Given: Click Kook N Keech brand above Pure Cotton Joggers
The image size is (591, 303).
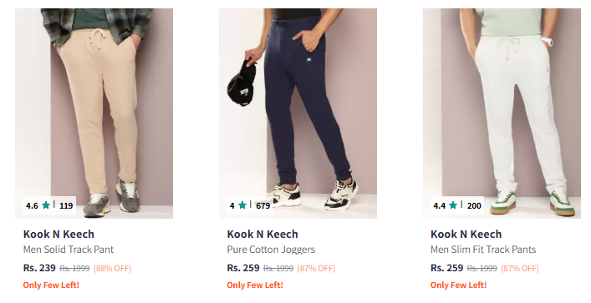Looking at the screenshot, I should point(262,234).
